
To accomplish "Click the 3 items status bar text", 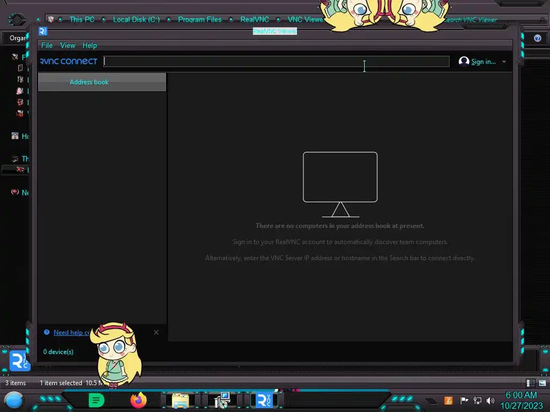I will [16, 383].
